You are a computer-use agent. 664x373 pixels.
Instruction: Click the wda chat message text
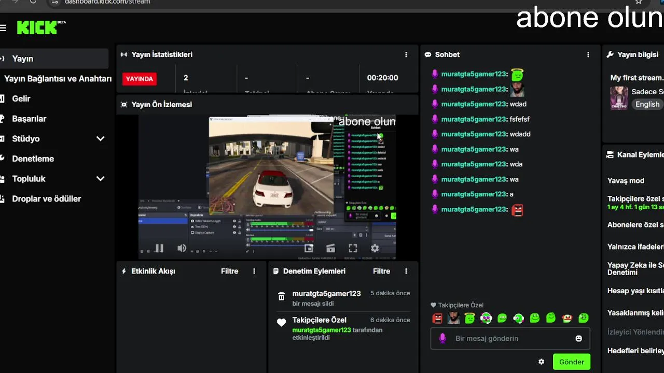point(516,164)
